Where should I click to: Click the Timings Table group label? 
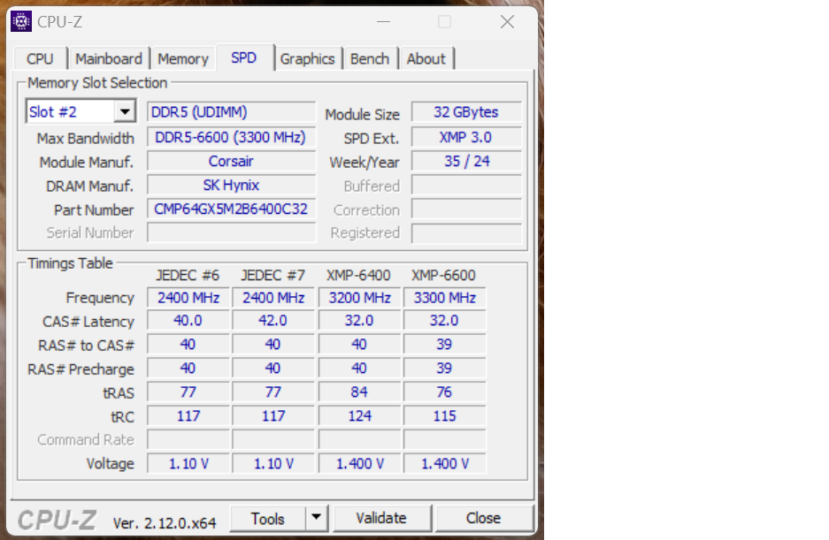[x=70, y=263]
